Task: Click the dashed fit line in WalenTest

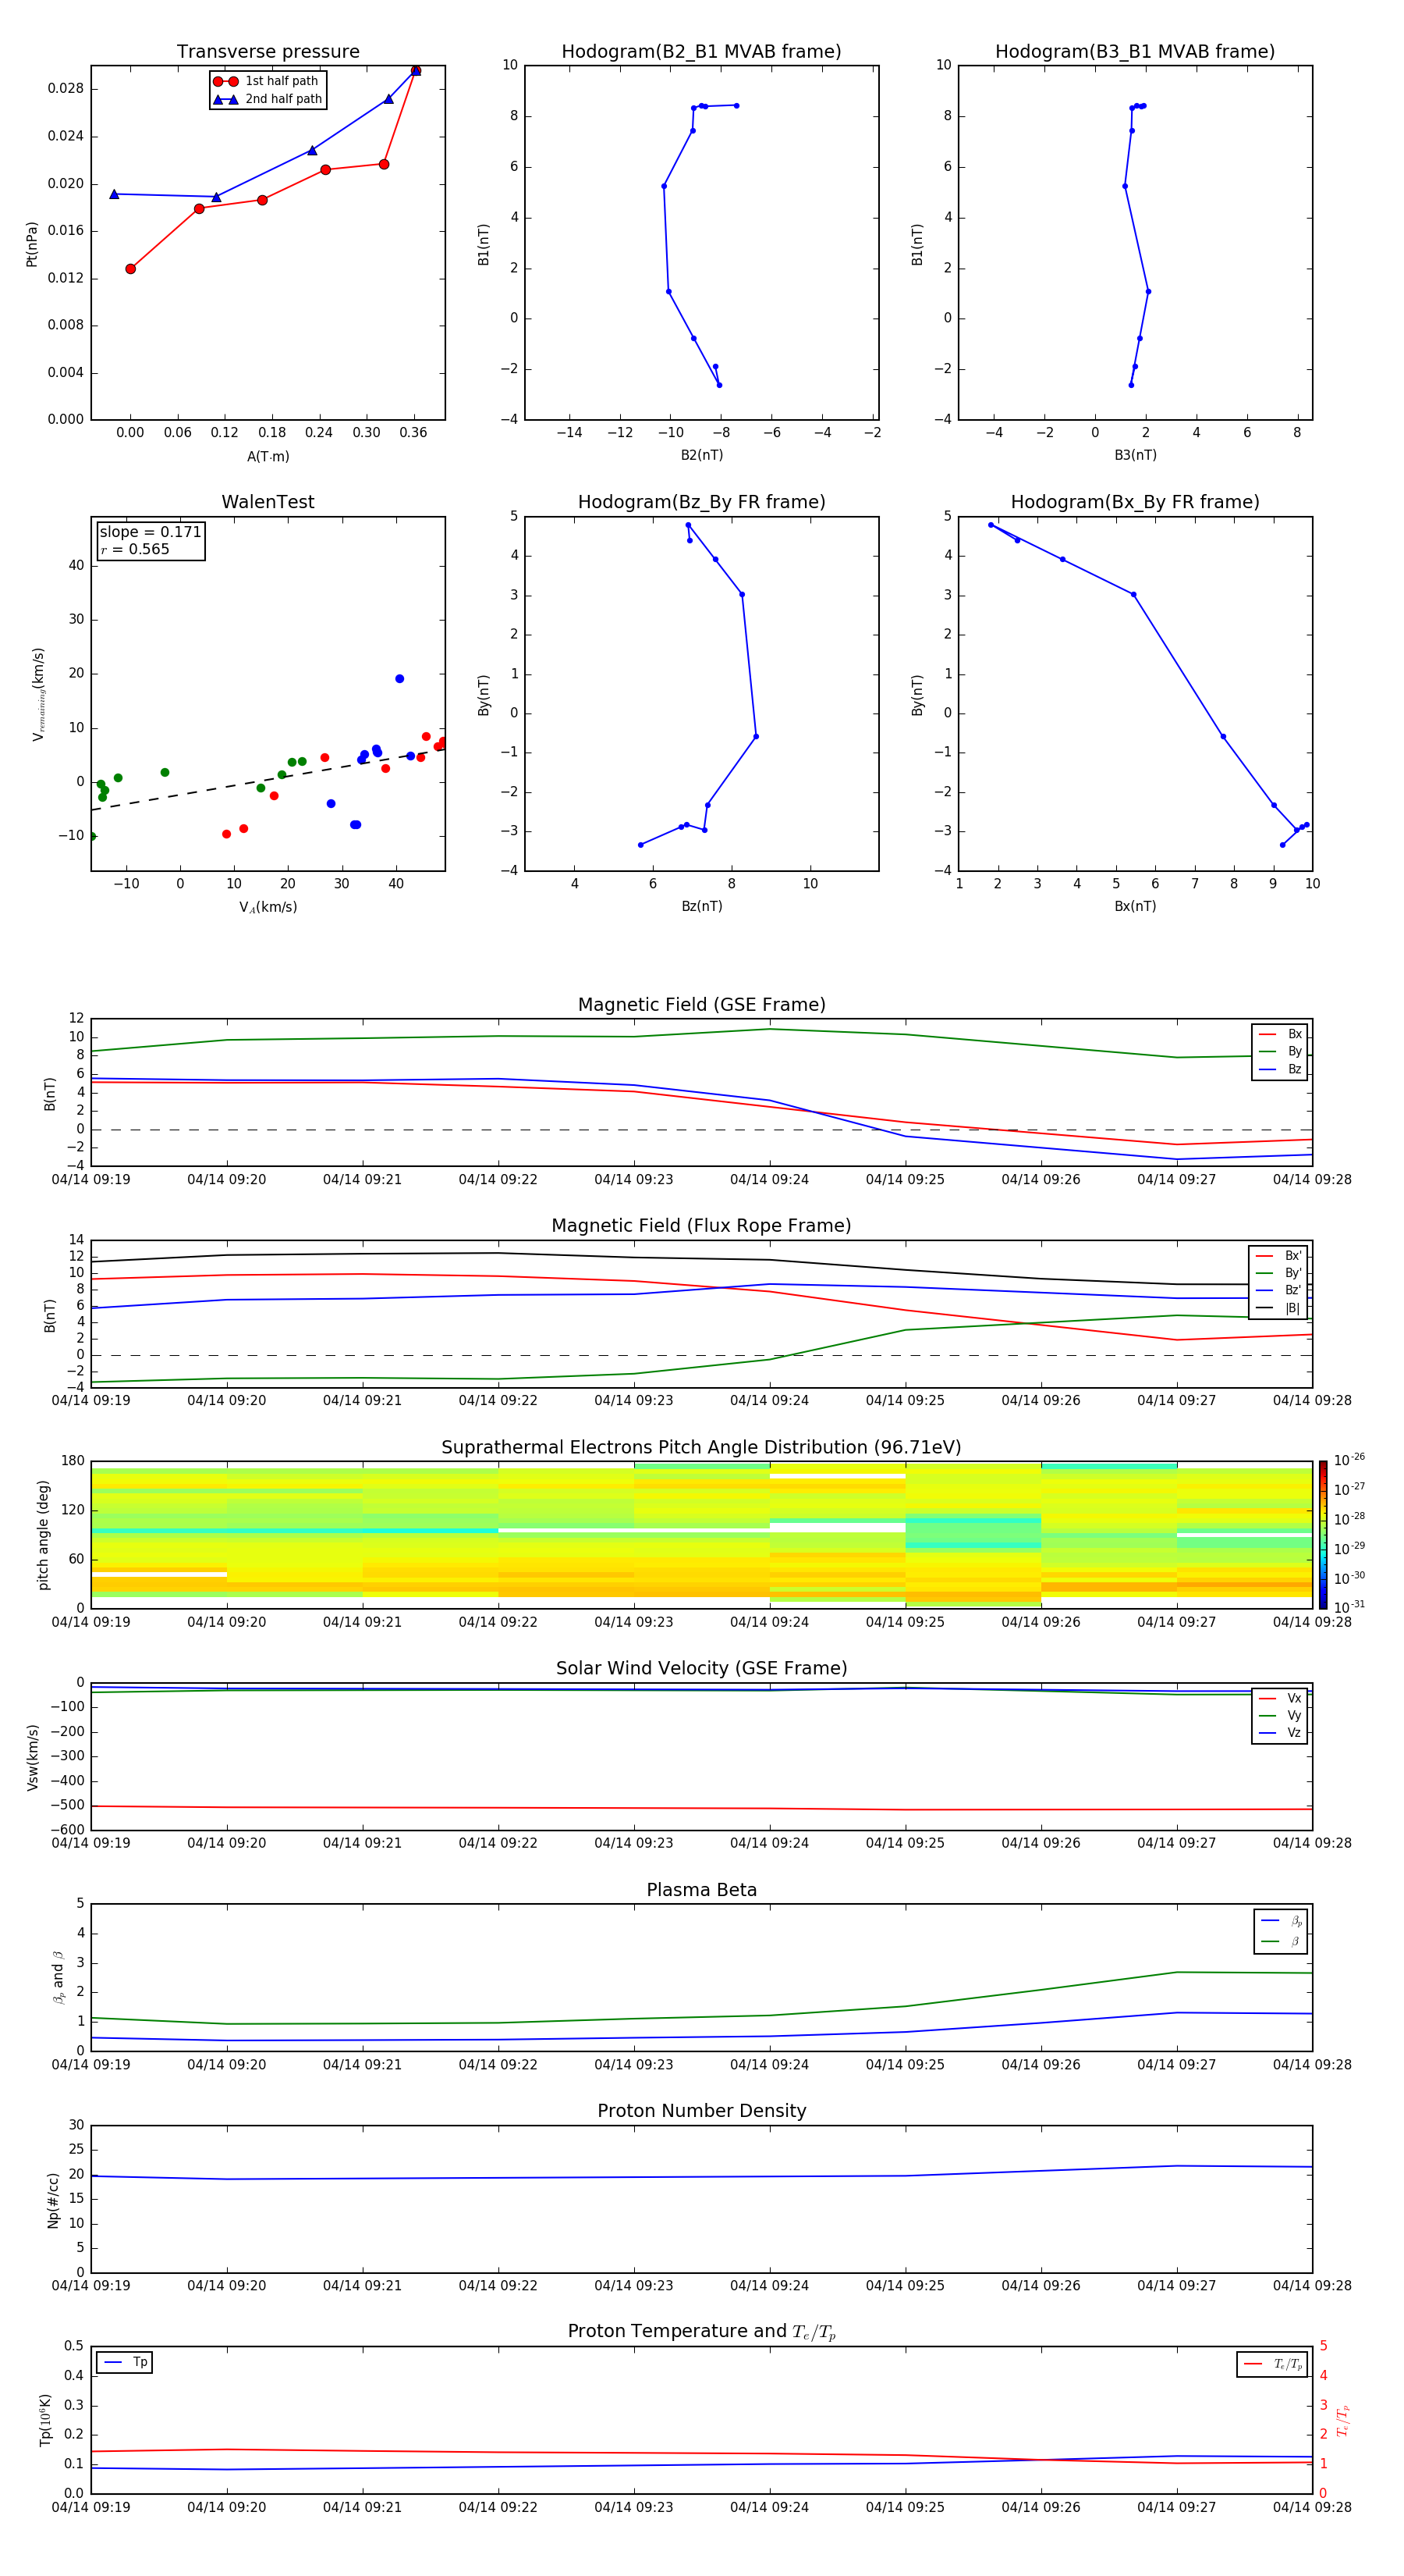Action: coord(268,779)
